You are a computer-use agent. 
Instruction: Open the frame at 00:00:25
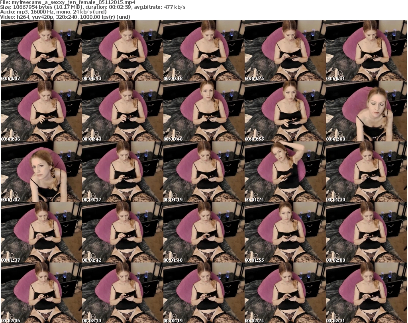pyautogui.click(x=284, y=51)
